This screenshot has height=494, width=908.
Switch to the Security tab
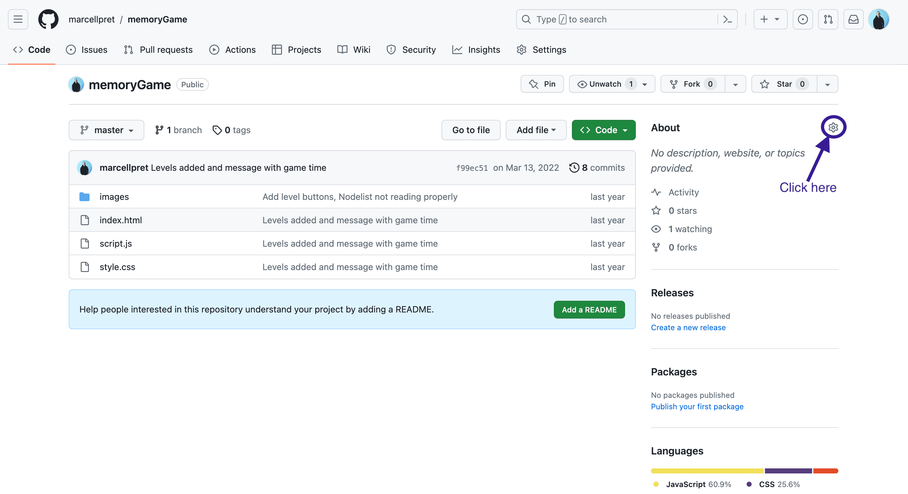pos(411,49)
